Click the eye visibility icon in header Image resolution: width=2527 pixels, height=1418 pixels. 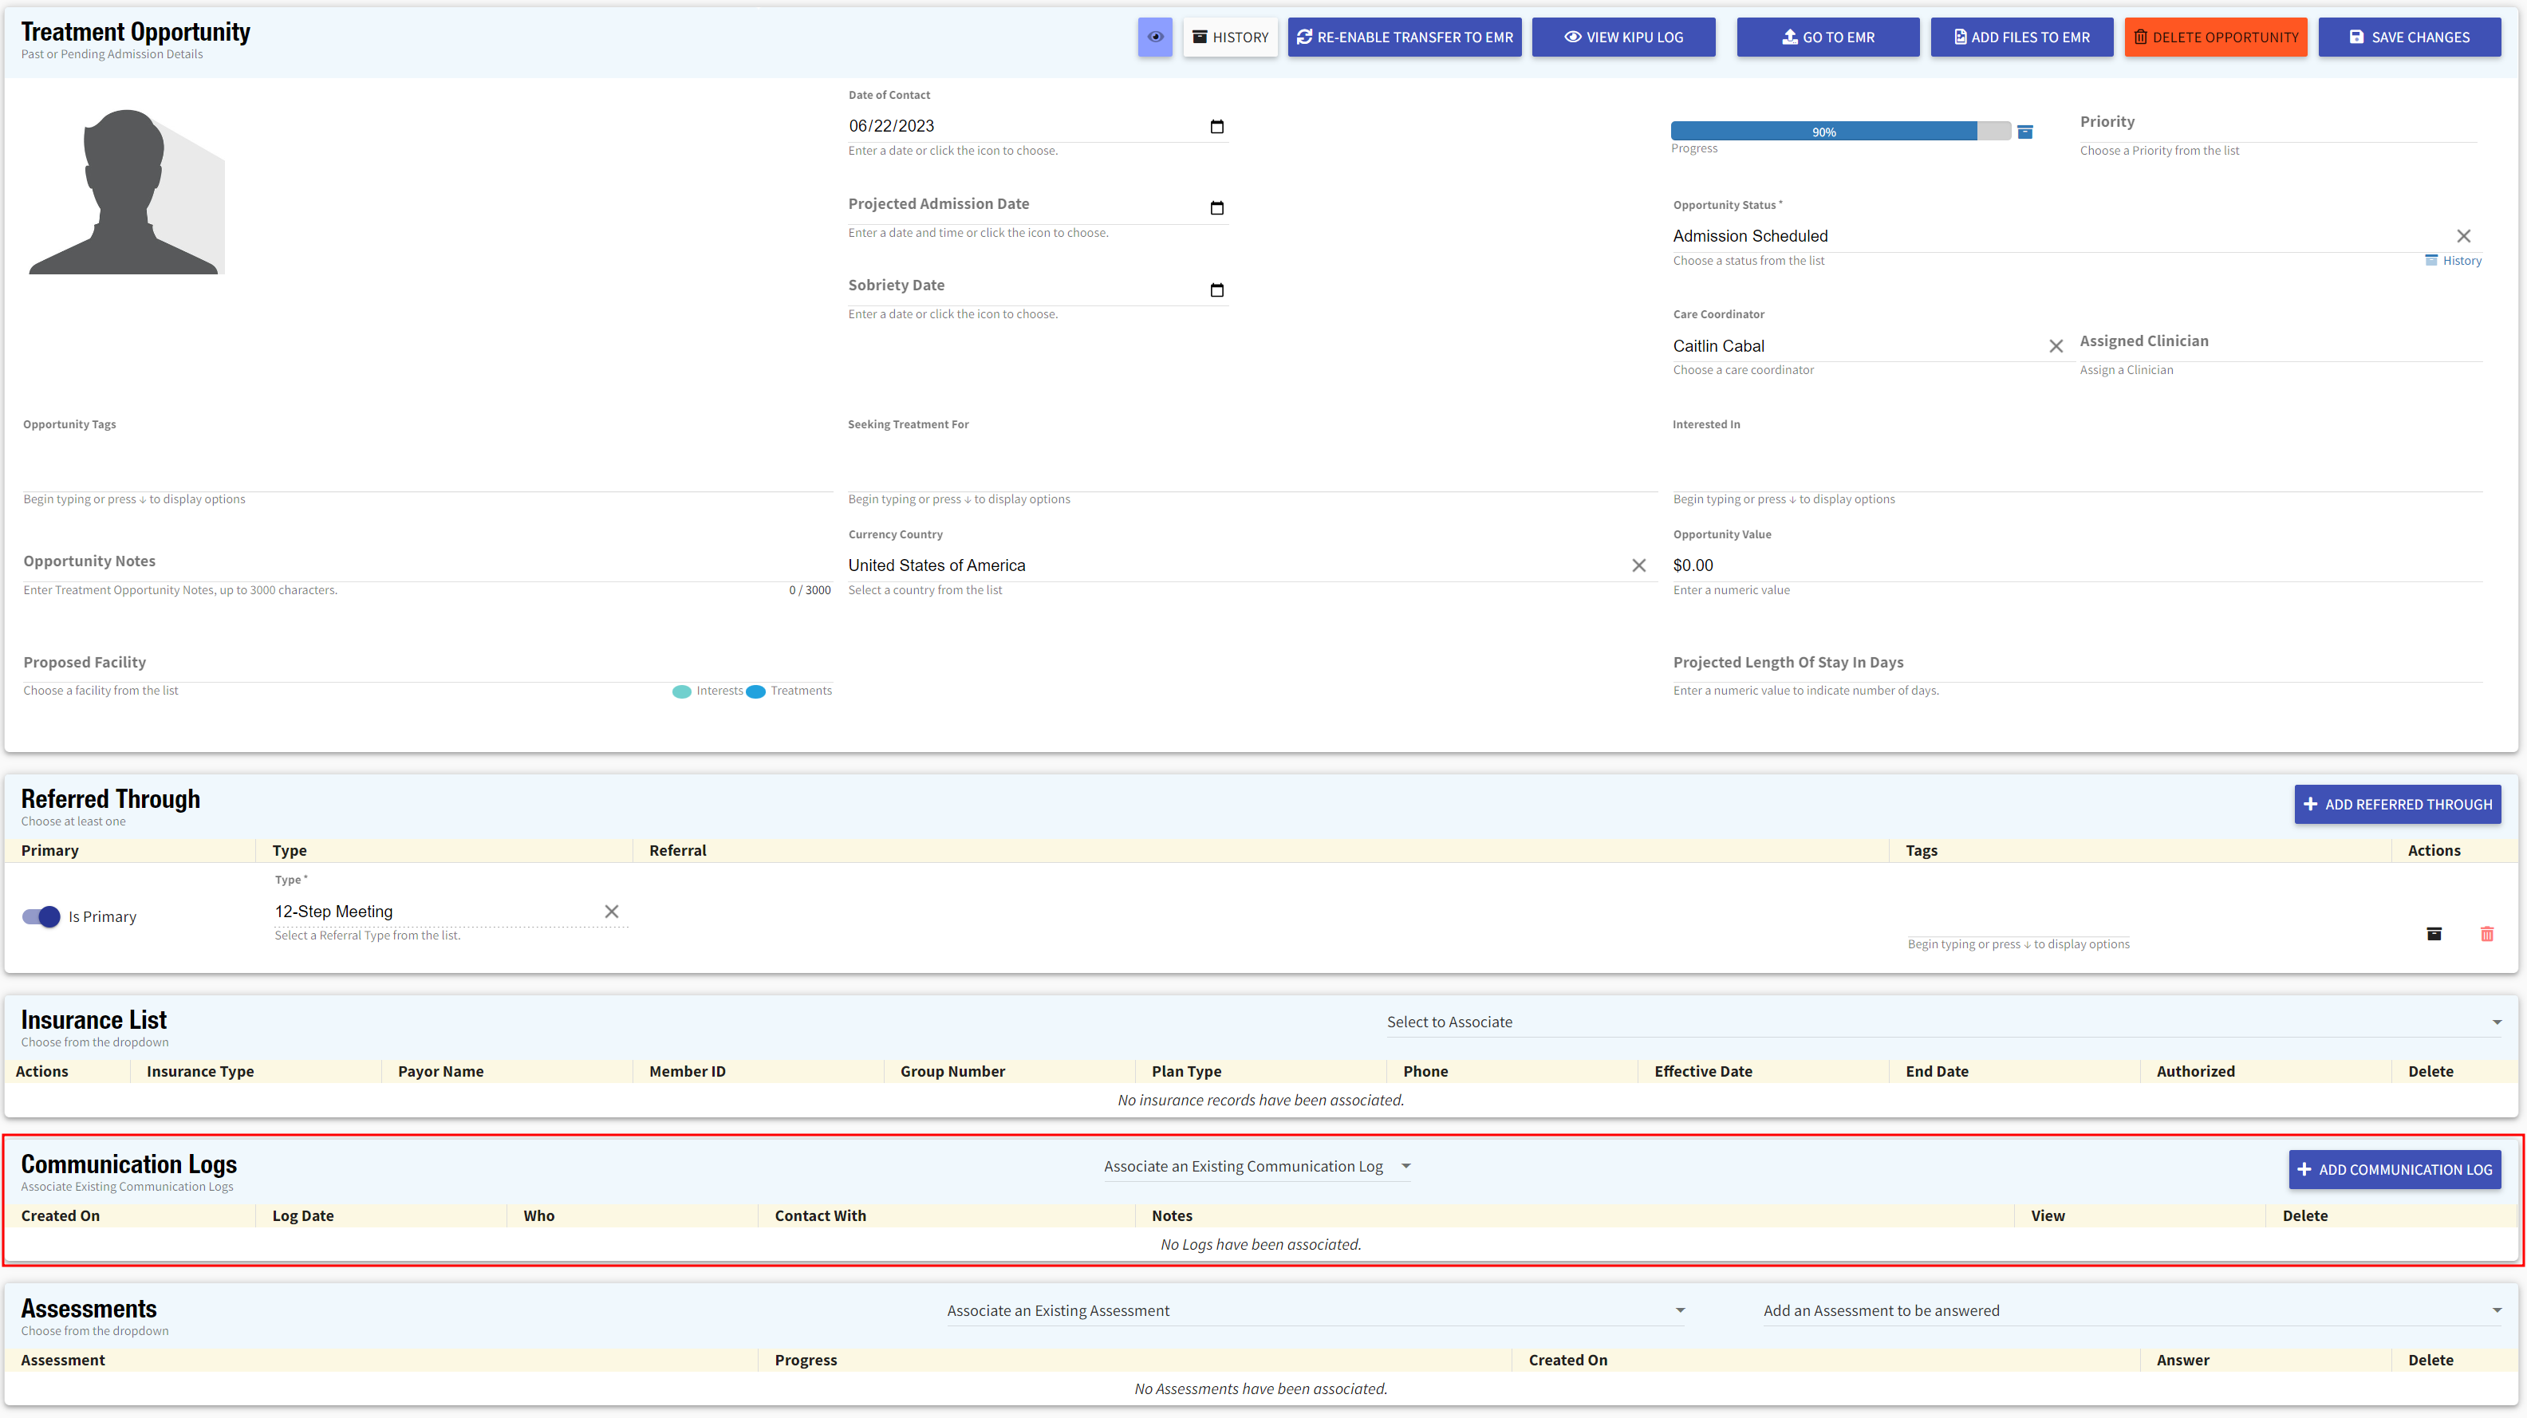[x=1154, y=37]
